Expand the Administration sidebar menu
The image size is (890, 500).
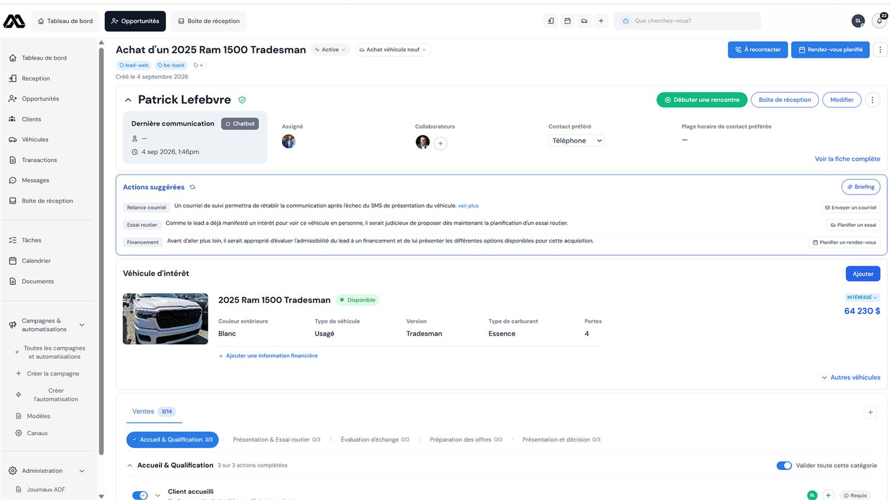coord(82,471)
